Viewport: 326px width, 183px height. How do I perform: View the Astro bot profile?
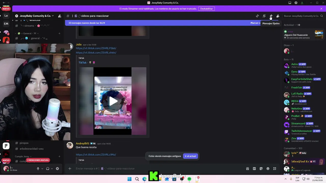click(x=304, y=65)
